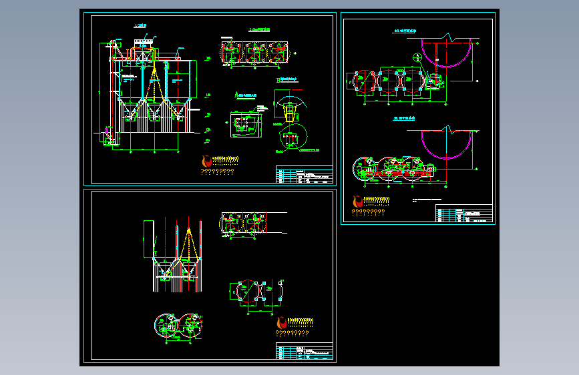The height and width of the screenshot is (375, 579).
Task: Select the upper magenta semicircle in the right sheet
Action: click(446, 53)
